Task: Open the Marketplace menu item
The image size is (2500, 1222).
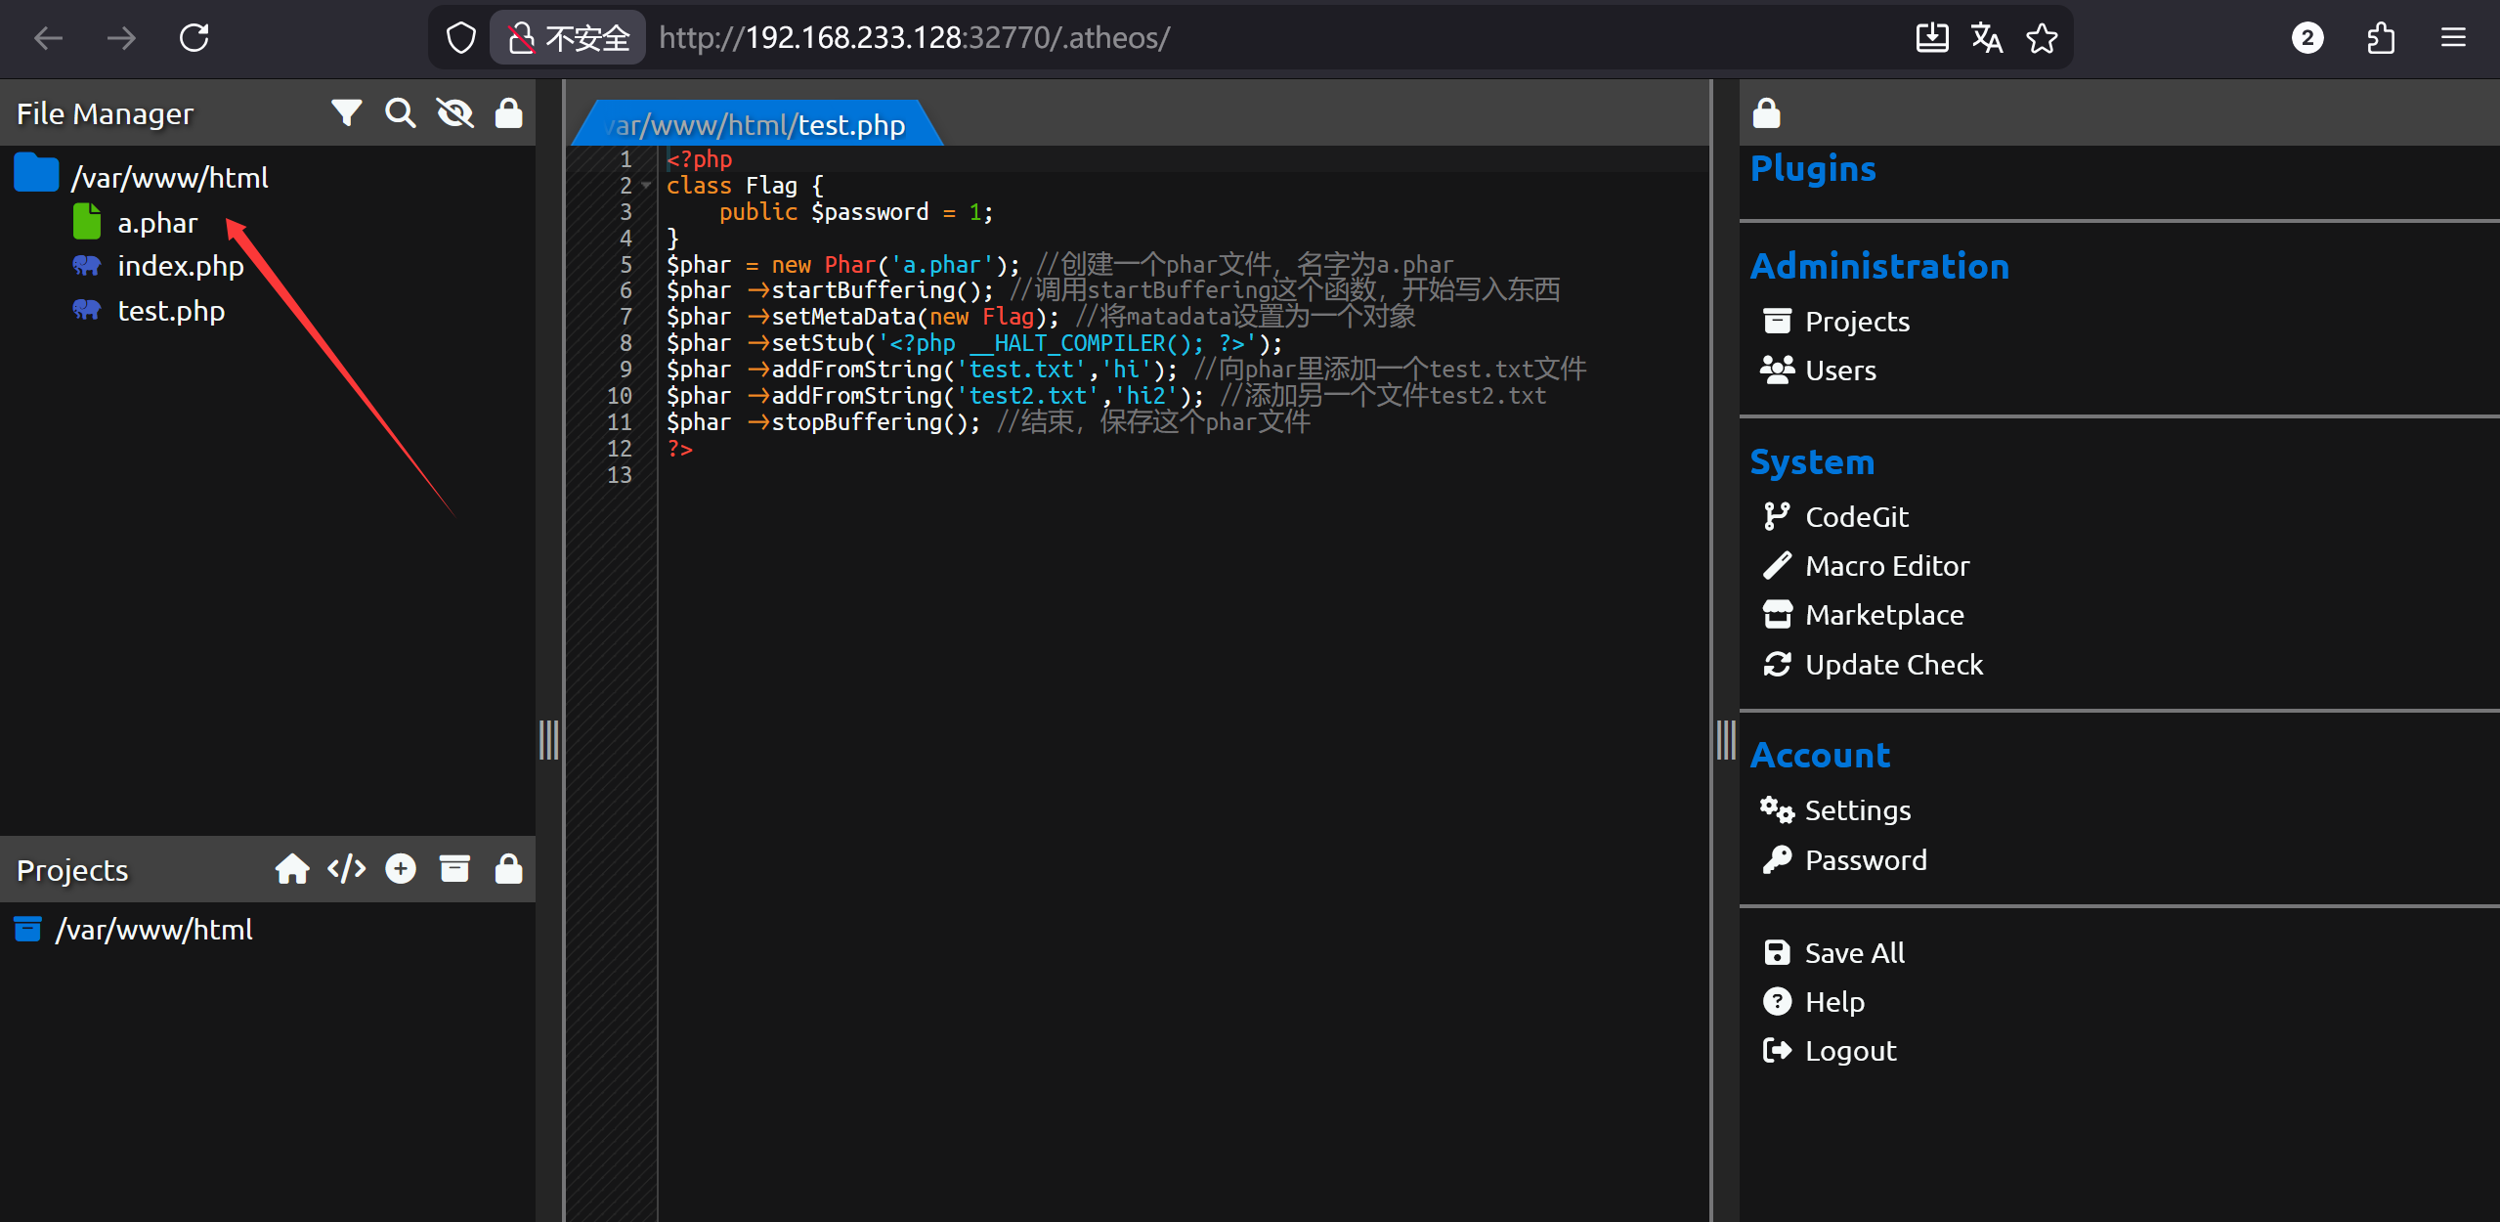Action: click(x=1883, y=614)
